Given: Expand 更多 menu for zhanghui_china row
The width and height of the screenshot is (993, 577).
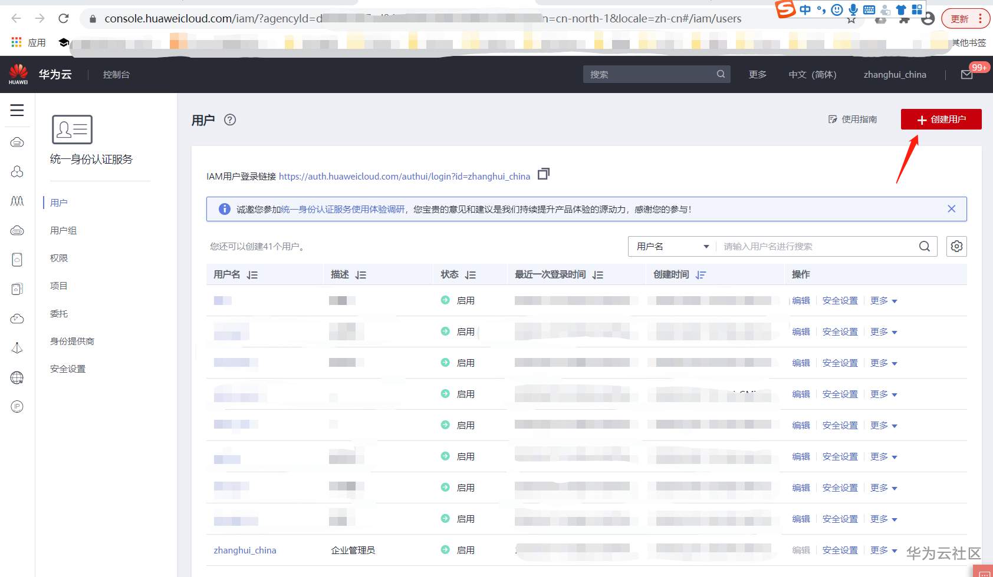Looking at the screenshot, I should (x=883, y=551).
